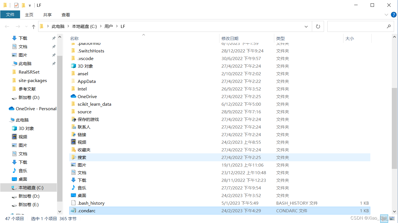
Task: Click inside the search box
Action: [359, 26]
